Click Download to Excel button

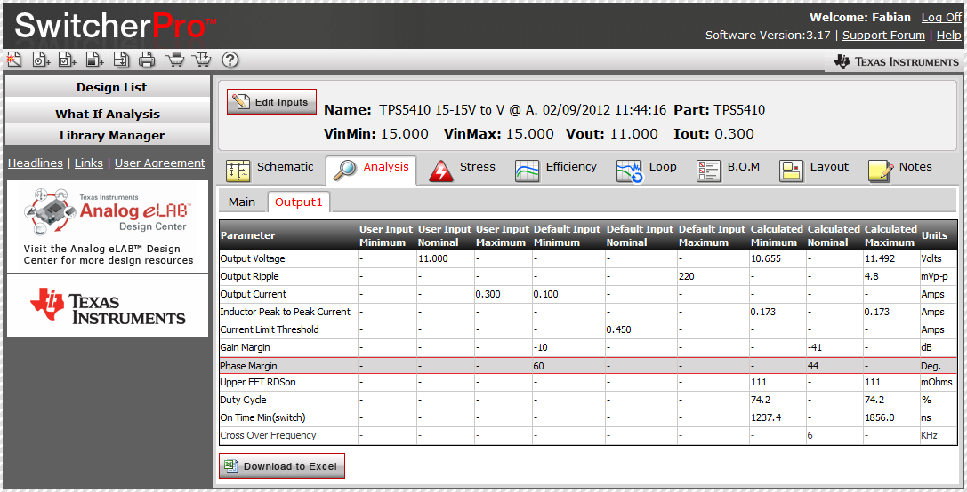(282, 466)
